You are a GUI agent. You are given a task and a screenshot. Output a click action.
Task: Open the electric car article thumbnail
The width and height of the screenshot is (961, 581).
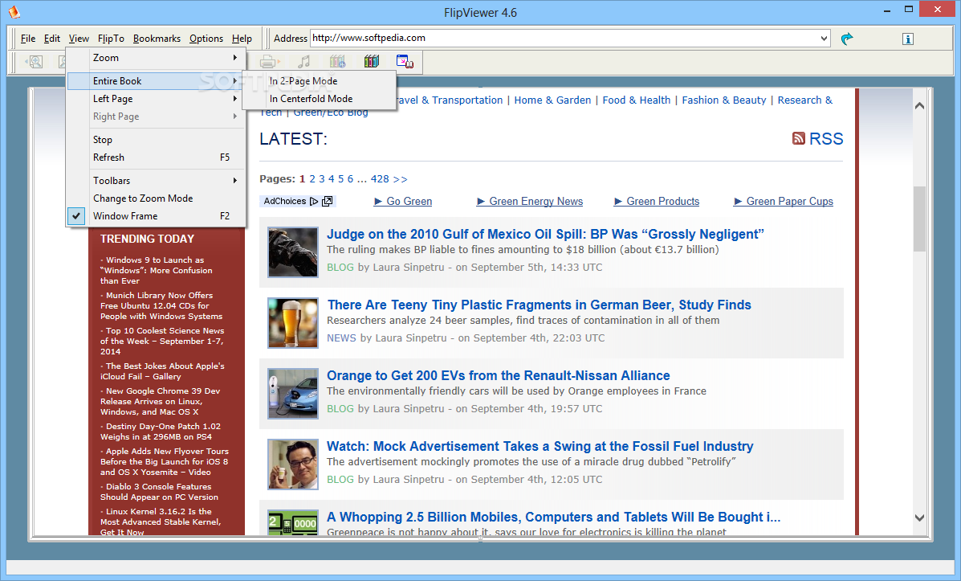point(293,393)
